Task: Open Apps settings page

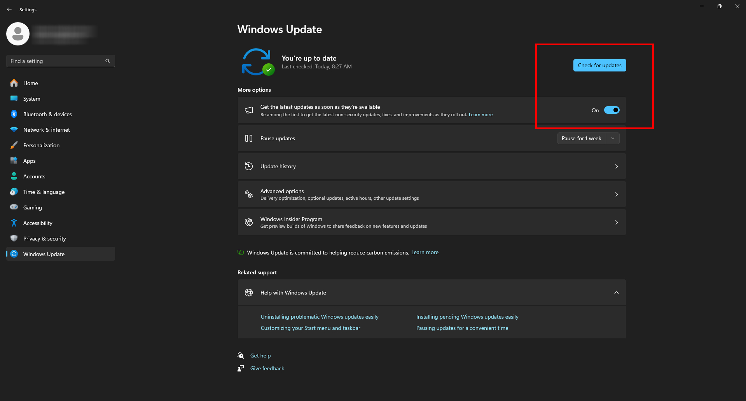Action: point(61,161)
